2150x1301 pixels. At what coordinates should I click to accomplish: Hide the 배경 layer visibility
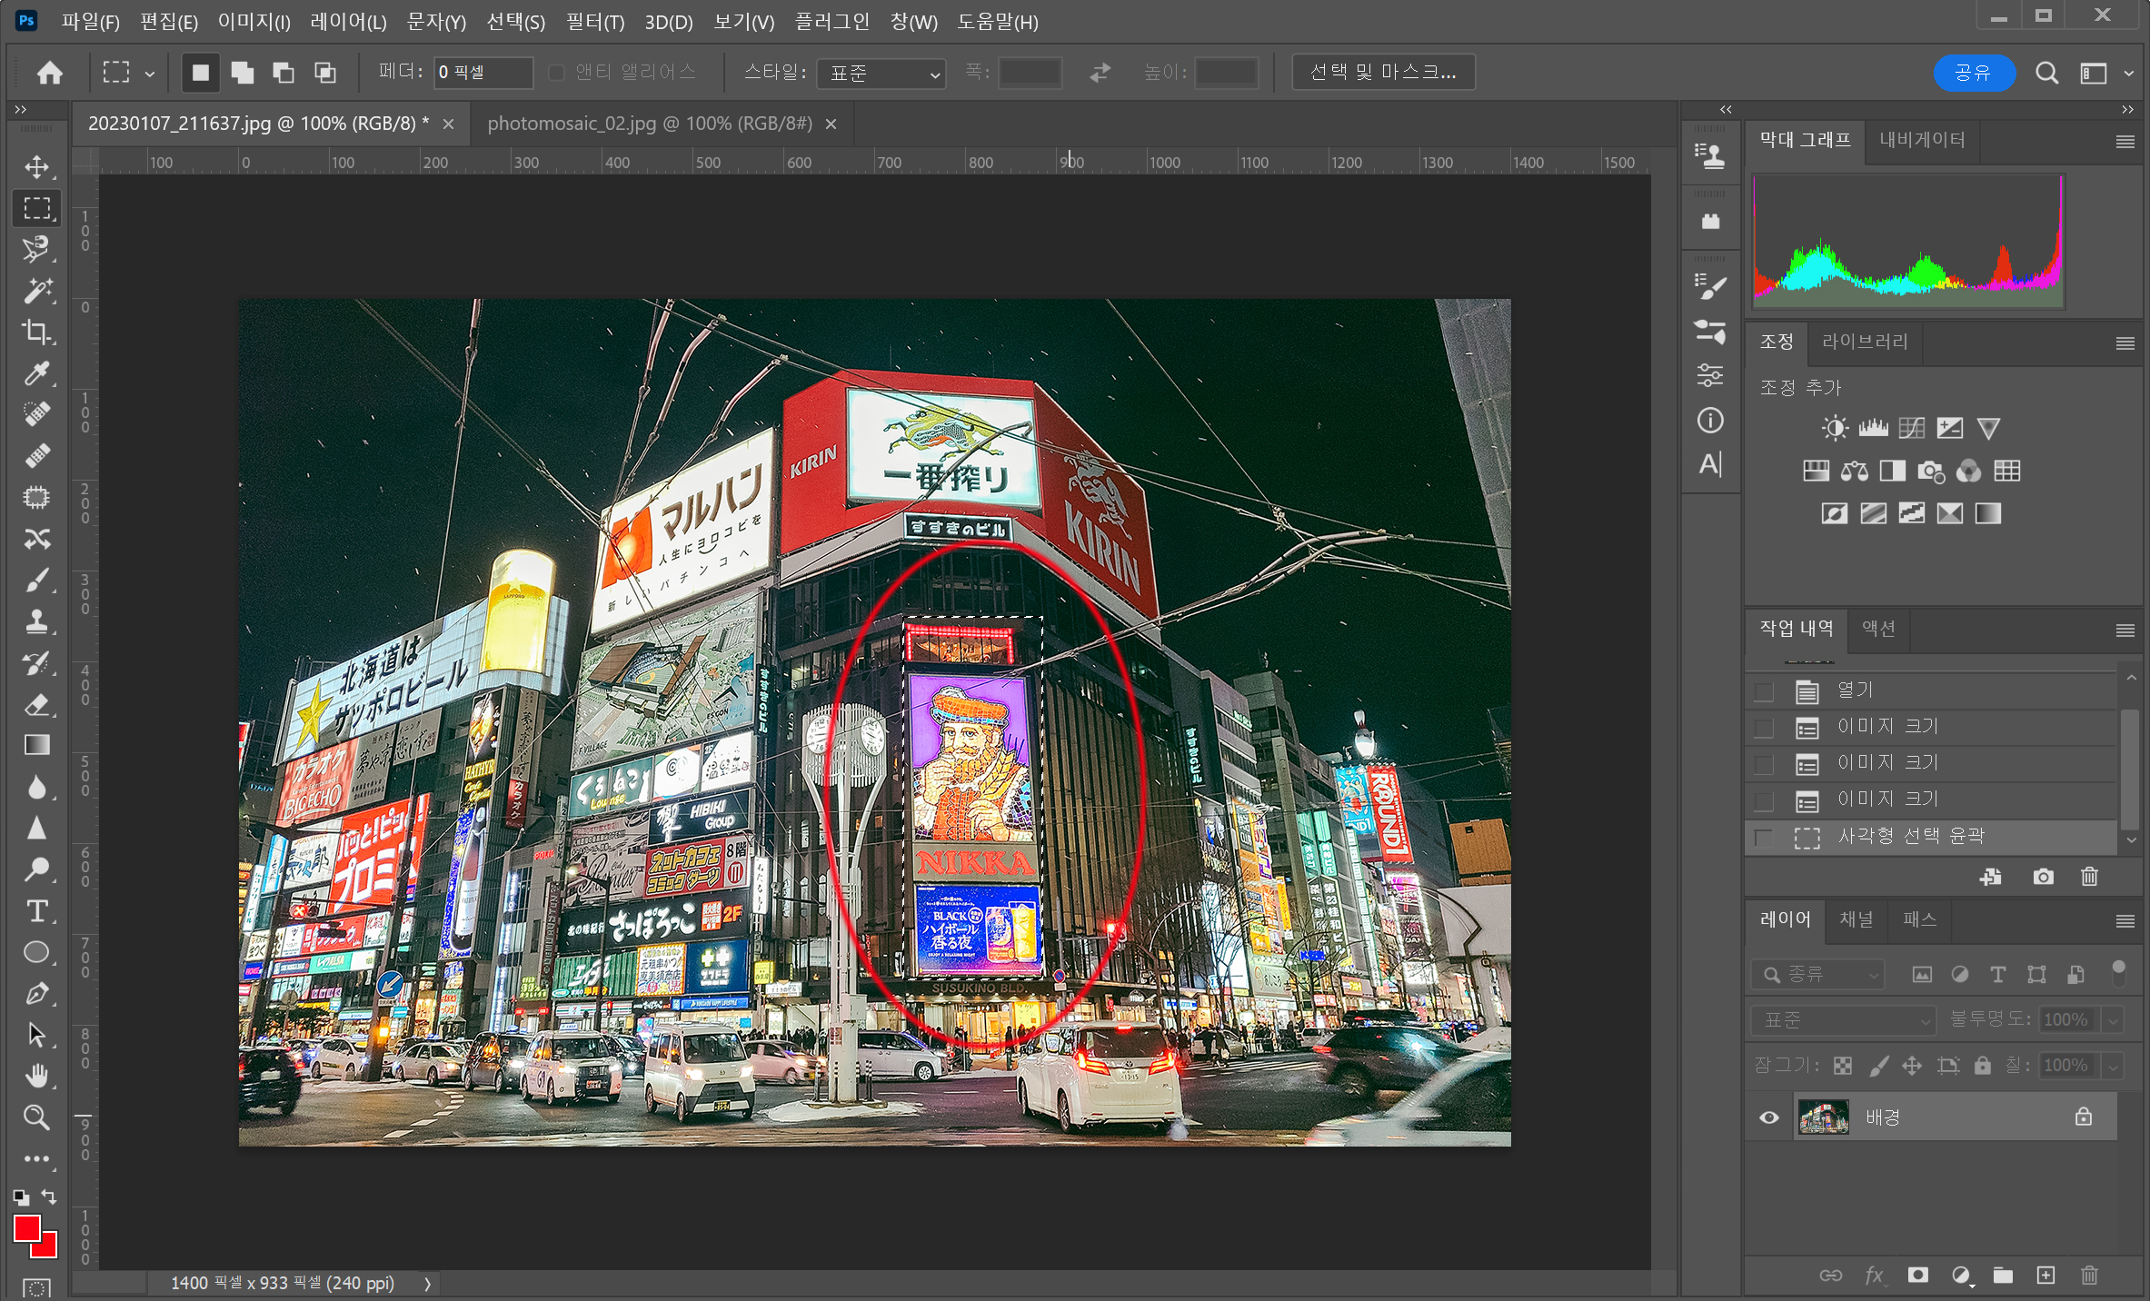1768,1117
